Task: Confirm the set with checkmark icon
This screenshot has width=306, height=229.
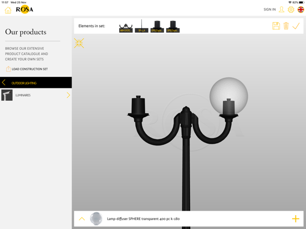Action: [296, 26]
